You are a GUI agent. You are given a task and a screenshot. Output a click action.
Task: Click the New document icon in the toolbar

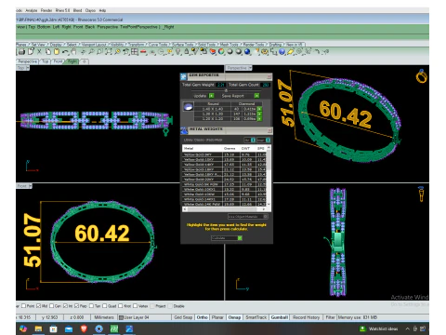click(x=31, y=52)
